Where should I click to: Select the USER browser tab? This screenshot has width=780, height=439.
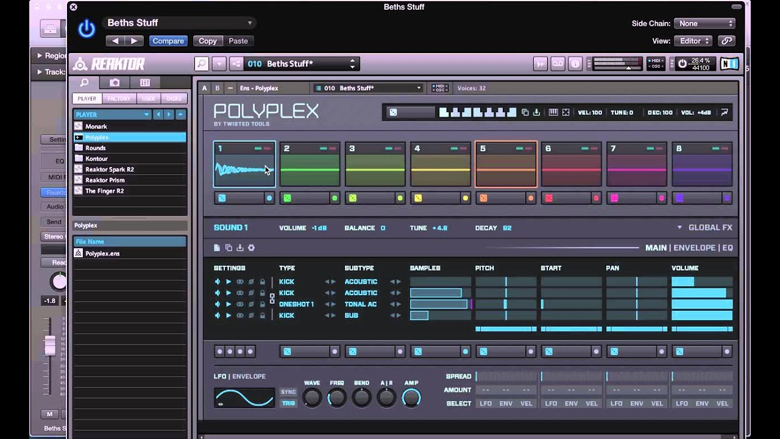point(148,98)
